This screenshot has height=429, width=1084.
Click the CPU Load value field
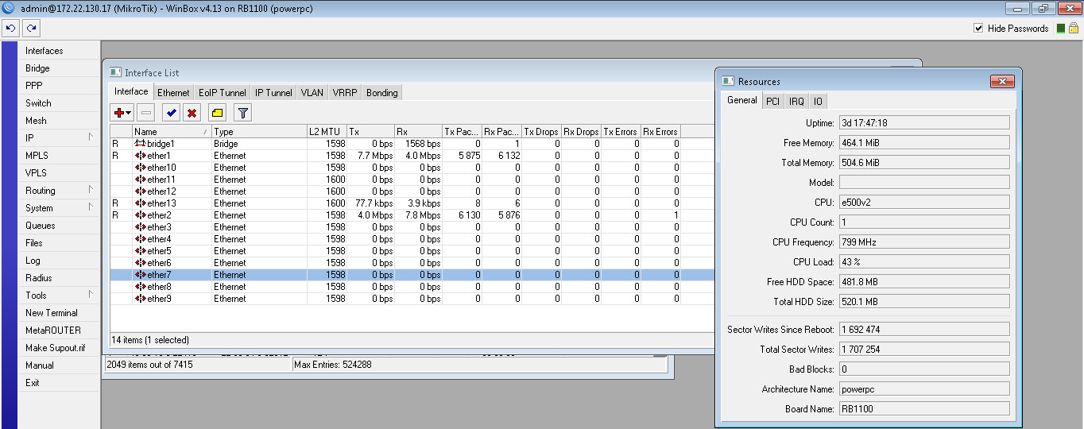(x=923, y=262)
